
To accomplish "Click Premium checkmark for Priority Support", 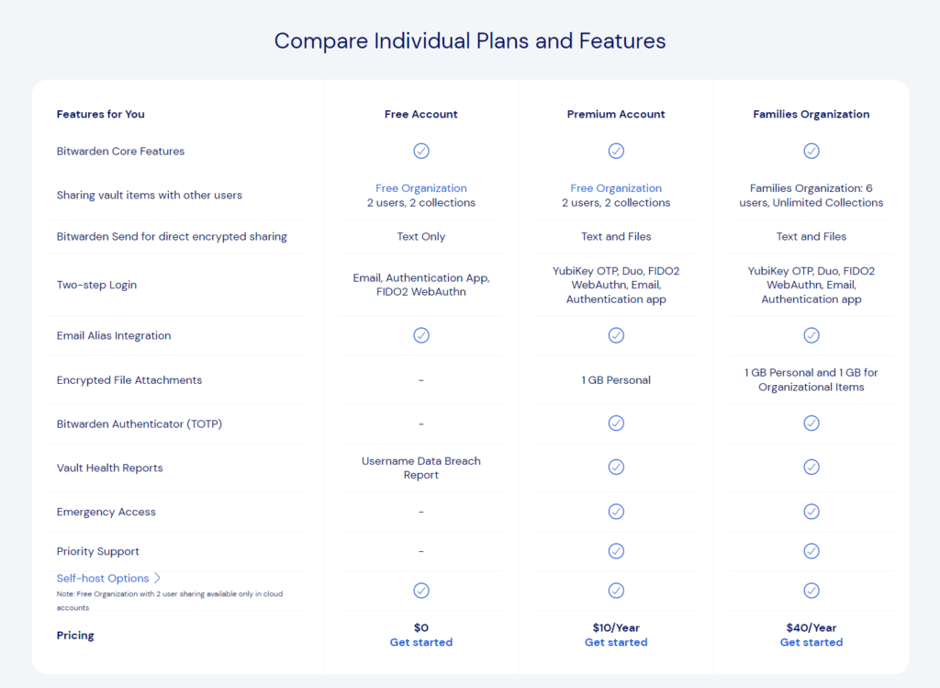I will pyautogui.click(x=616, y=551).
